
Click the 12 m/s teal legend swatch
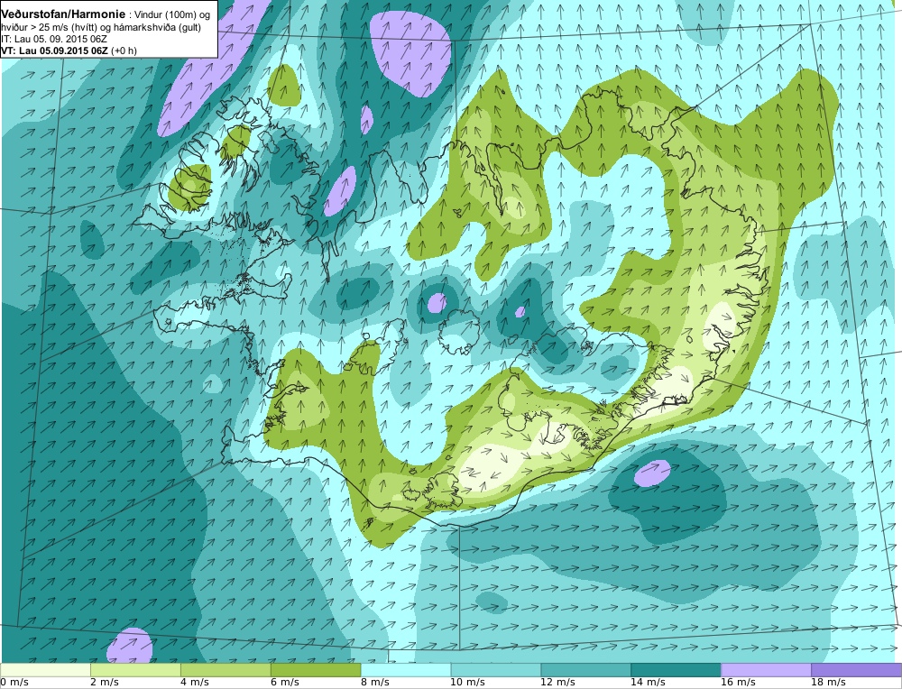[585, 669]
